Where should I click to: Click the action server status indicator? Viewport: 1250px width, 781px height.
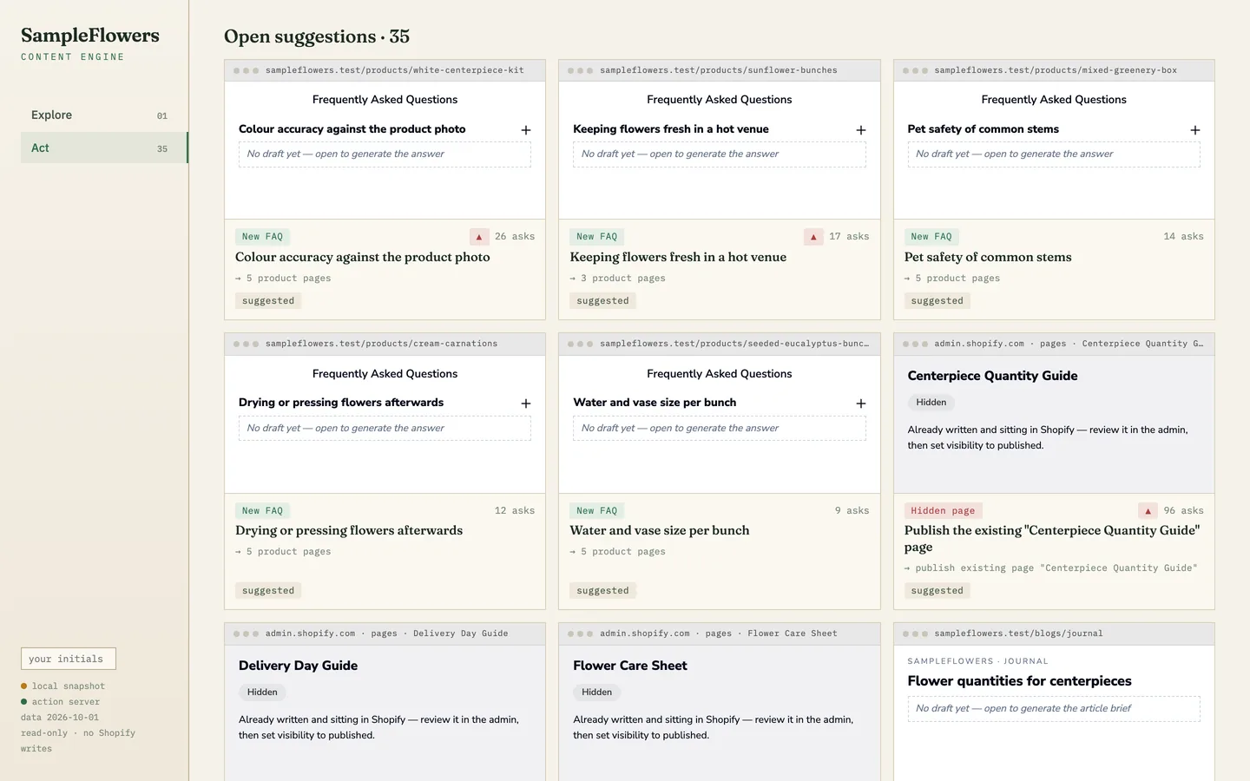[61, 702]
